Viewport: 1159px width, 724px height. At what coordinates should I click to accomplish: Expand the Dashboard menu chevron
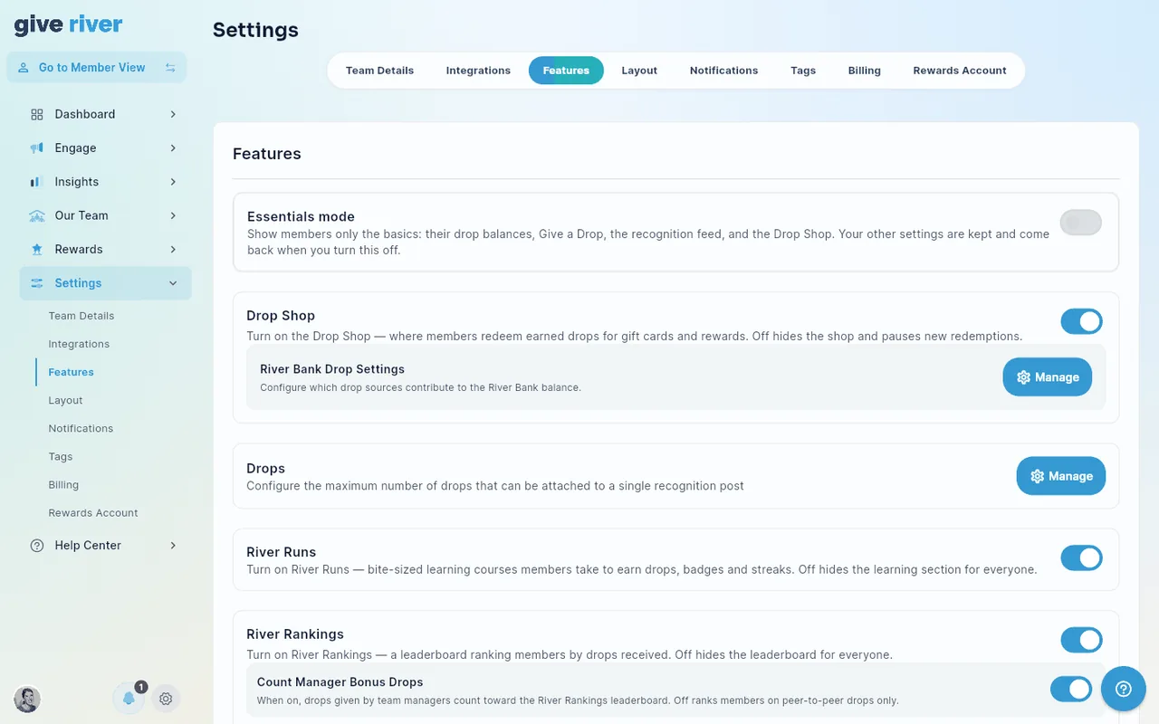click(173, 114)
